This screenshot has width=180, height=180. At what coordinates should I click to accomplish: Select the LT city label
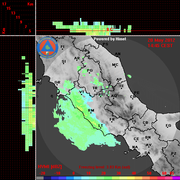[x=101, y=126]
